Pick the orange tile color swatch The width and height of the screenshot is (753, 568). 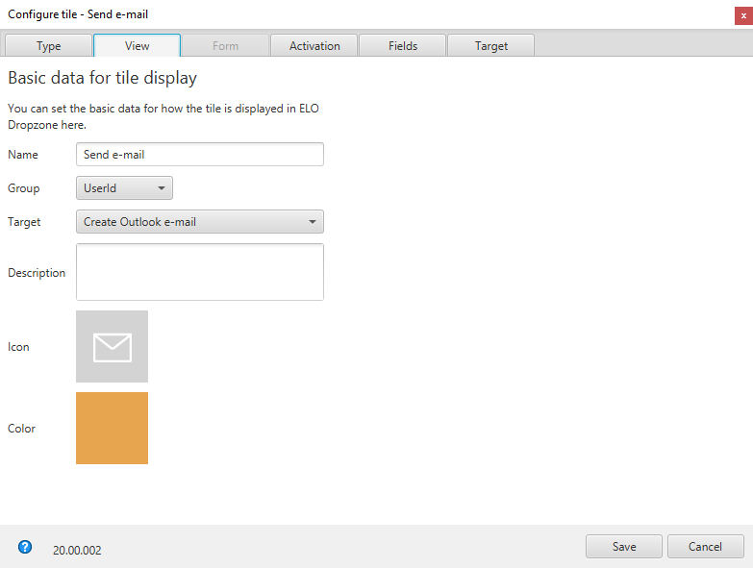(x=112, y=429)
